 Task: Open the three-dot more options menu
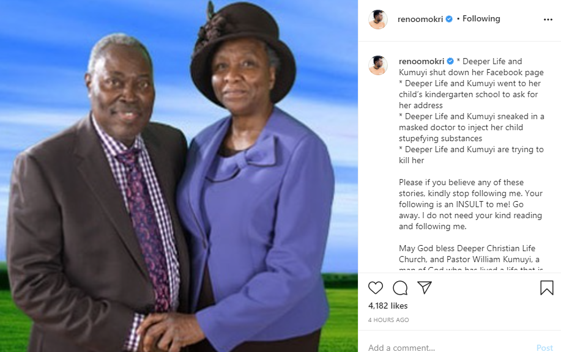[x=548, y=20]
